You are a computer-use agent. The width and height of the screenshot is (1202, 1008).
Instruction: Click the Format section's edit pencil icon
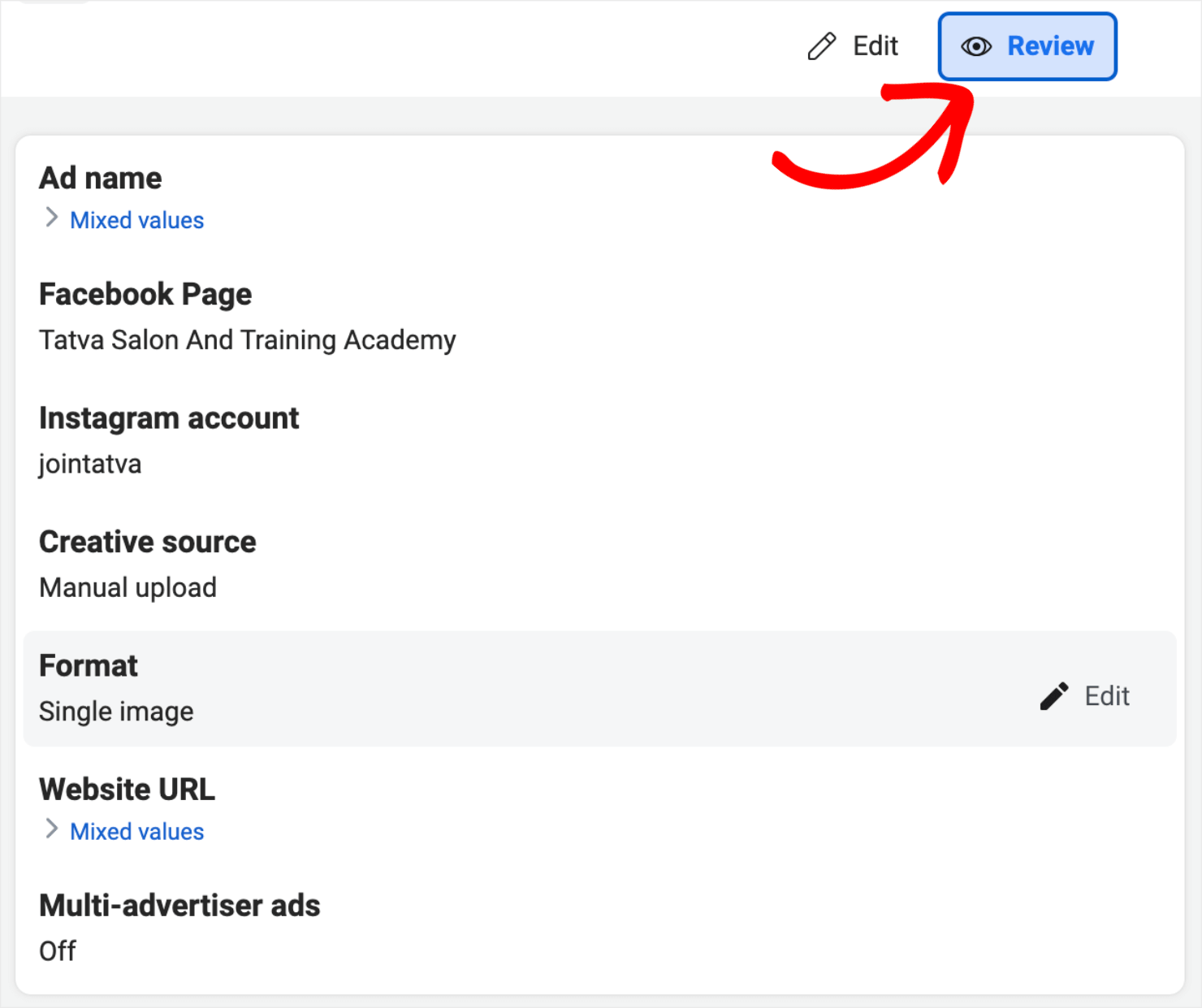click(1053, 696)
